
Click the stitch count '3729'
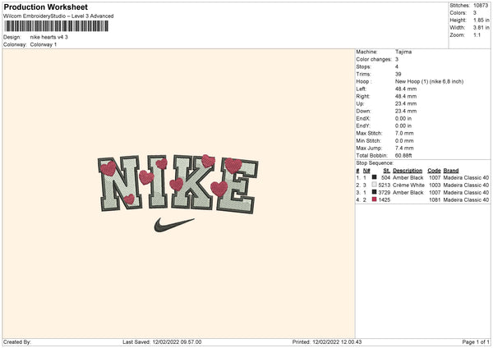(x=385, y=193)
